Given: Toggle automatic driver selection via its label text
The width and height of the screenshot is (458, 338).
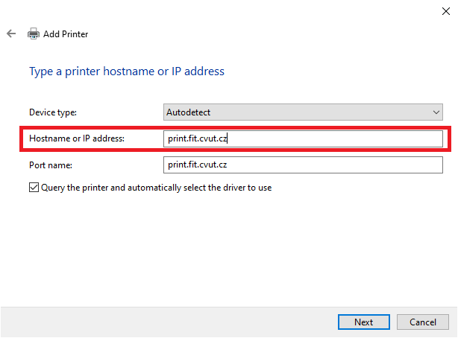Looking at the screenshot, I should tap(156, 188).
